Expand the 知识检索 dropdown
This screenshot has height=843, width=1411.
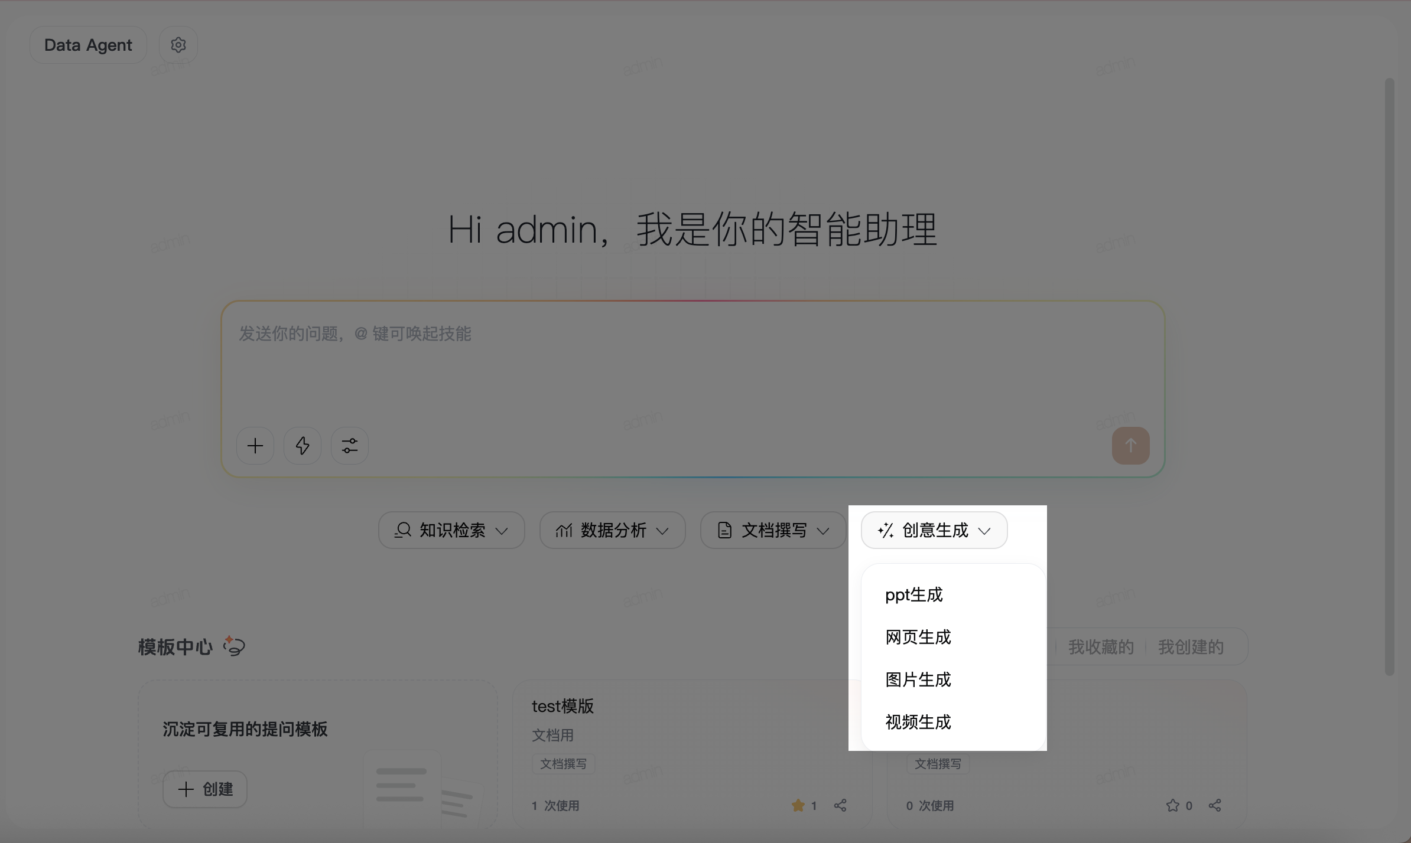click(451, 530)
